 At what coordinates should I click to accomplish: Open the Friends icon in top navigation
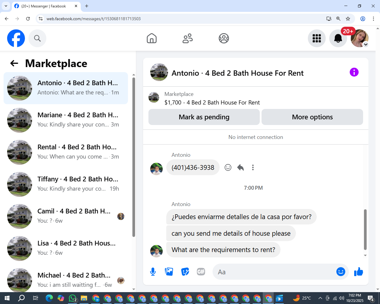point(188,38)
